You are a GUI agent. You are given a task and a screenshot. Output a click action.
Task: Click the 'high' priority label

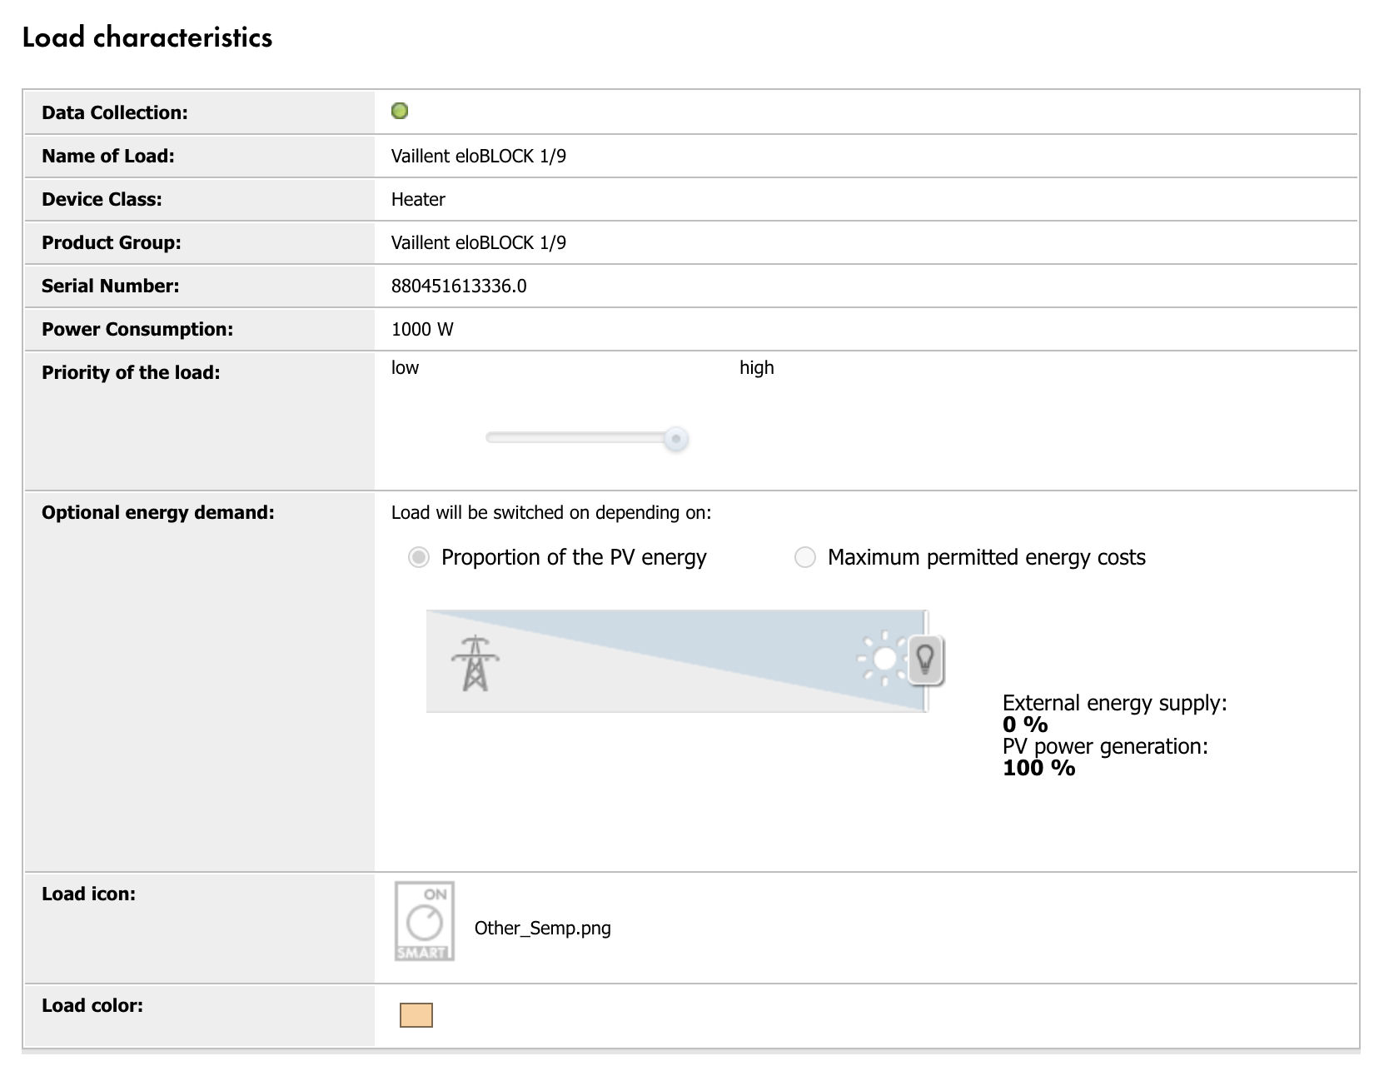[x=756, y=368]
